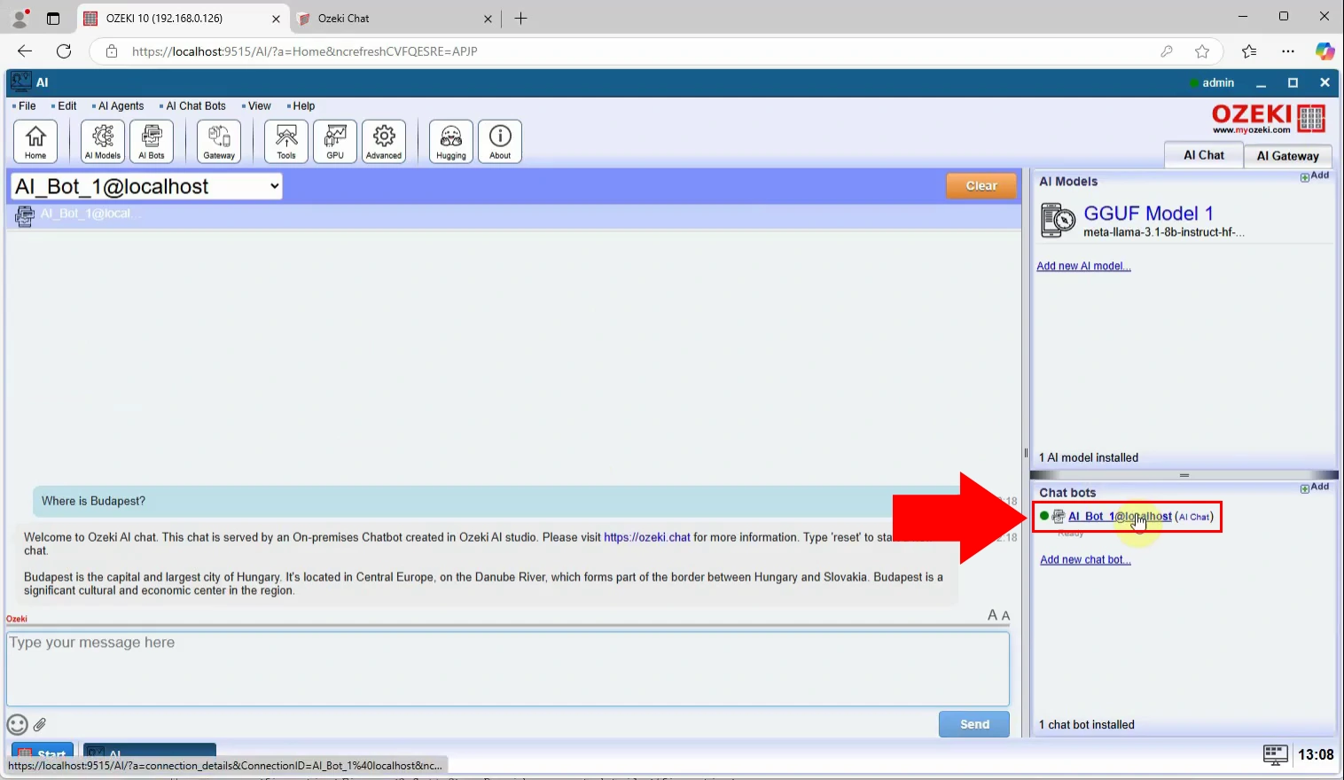Click the AI_Bot_1@local conversation tab
Viewport: 1344px width, 780px height.
(78, 214)
